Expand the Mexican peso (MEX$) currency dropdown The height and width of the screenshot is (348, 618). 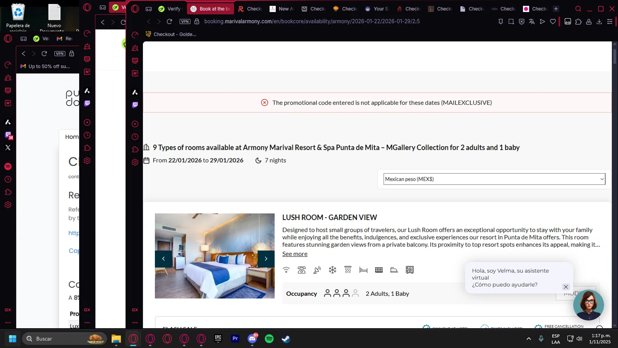tap(494, 179)
